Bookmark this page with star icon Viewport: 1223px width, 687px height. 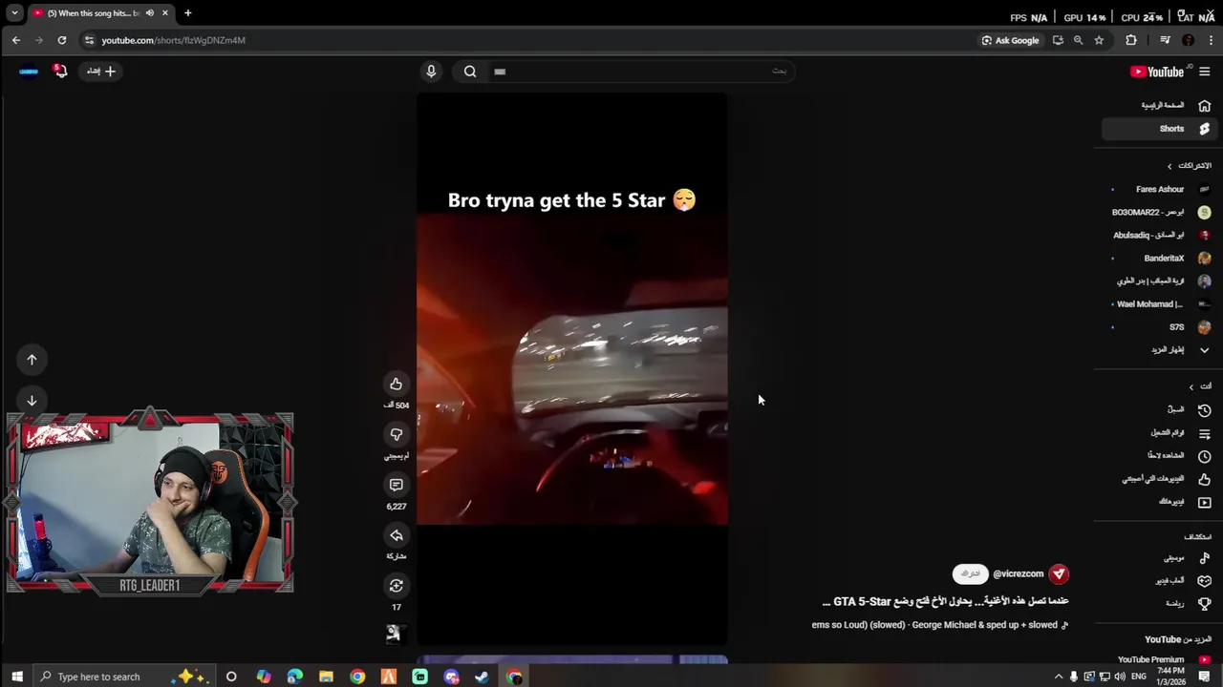tap(1099, 40)
